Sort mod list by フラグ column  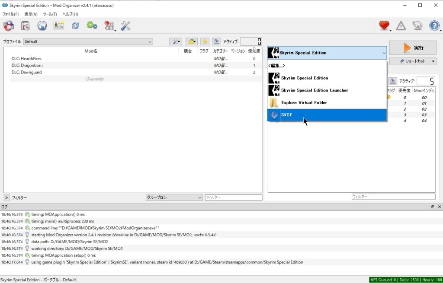pyautogui.click(x=204, y=51)
